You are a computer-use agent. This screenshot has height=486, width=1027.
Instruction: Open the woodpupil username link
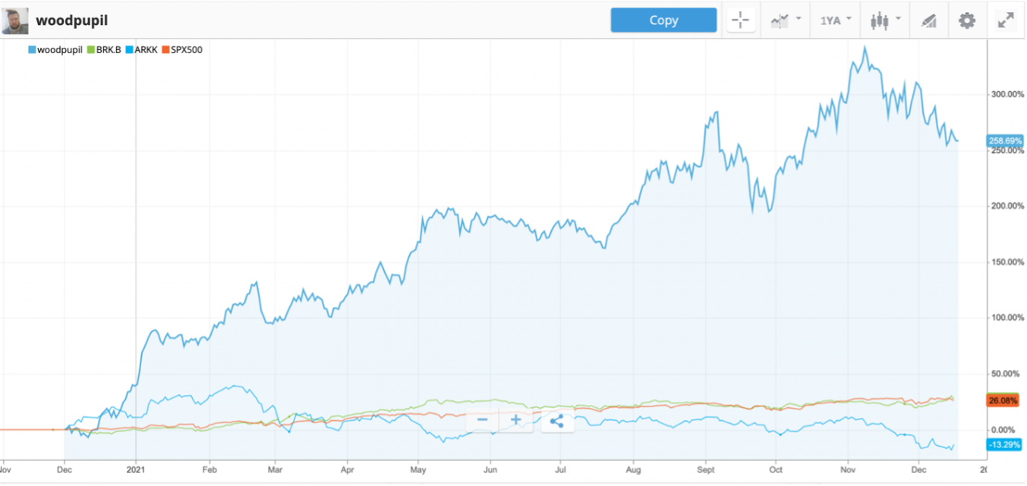71,20
